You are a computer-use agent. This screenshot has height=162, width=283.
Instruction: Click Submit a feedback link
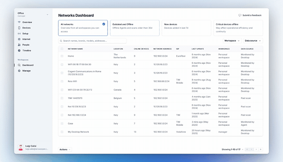coord(250,15)
